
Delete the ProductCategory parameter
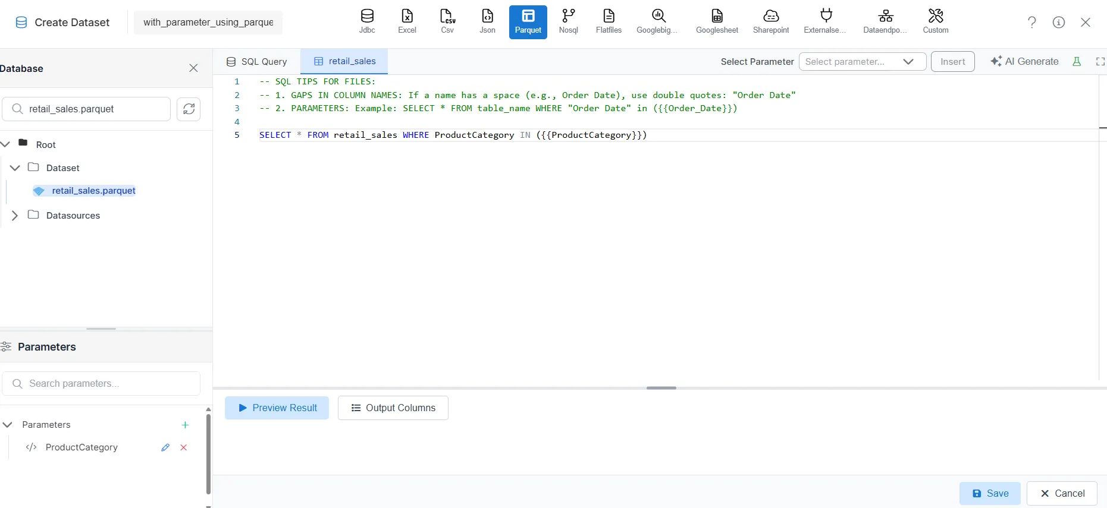point(184,447)
